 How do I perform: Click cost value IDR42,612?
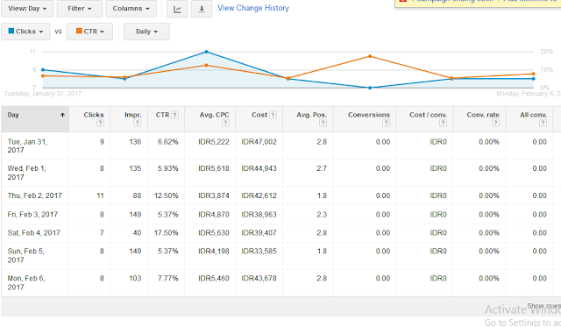point(259,195)
